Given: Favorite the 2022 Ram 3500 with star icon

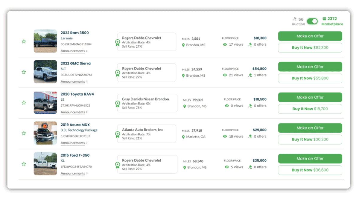Looking at the screenshot, I should pos(24,41).
